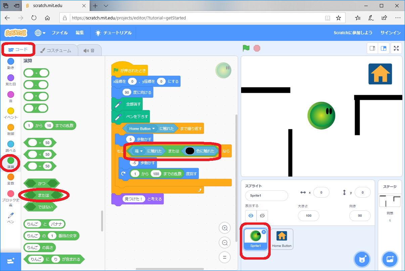The width and height of the screenshot is (405, 271).
Task: Open the 演算 (Operators) block category
Action: 11,162
